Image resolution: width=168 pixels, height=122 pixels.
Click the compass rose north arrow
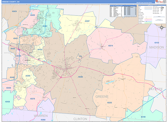(162, 28)
